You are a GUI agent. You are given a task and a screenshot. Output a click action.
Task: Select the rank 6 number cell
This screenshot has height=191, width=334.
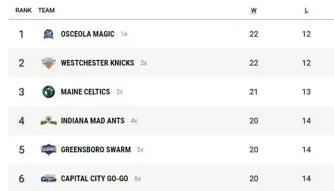click(x=22, y=179)
